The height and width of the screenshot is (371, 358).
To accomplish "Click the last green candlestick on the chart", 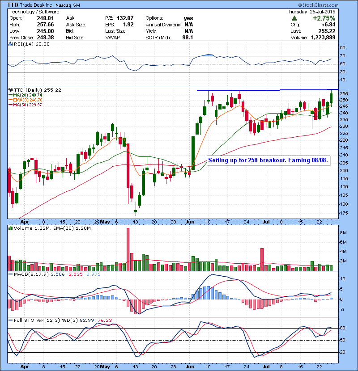I will click(x=331, y=98).
